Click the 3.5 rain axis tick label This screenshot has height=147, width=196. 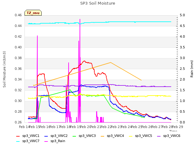[x=182, y=47]
